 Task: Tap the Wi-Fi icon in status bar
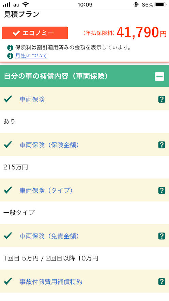[25, 4]
